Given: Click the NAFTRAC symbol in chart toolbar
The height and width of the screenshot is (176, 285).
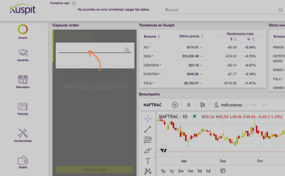Looking at the screenshot, I should [x=152, y=105].
